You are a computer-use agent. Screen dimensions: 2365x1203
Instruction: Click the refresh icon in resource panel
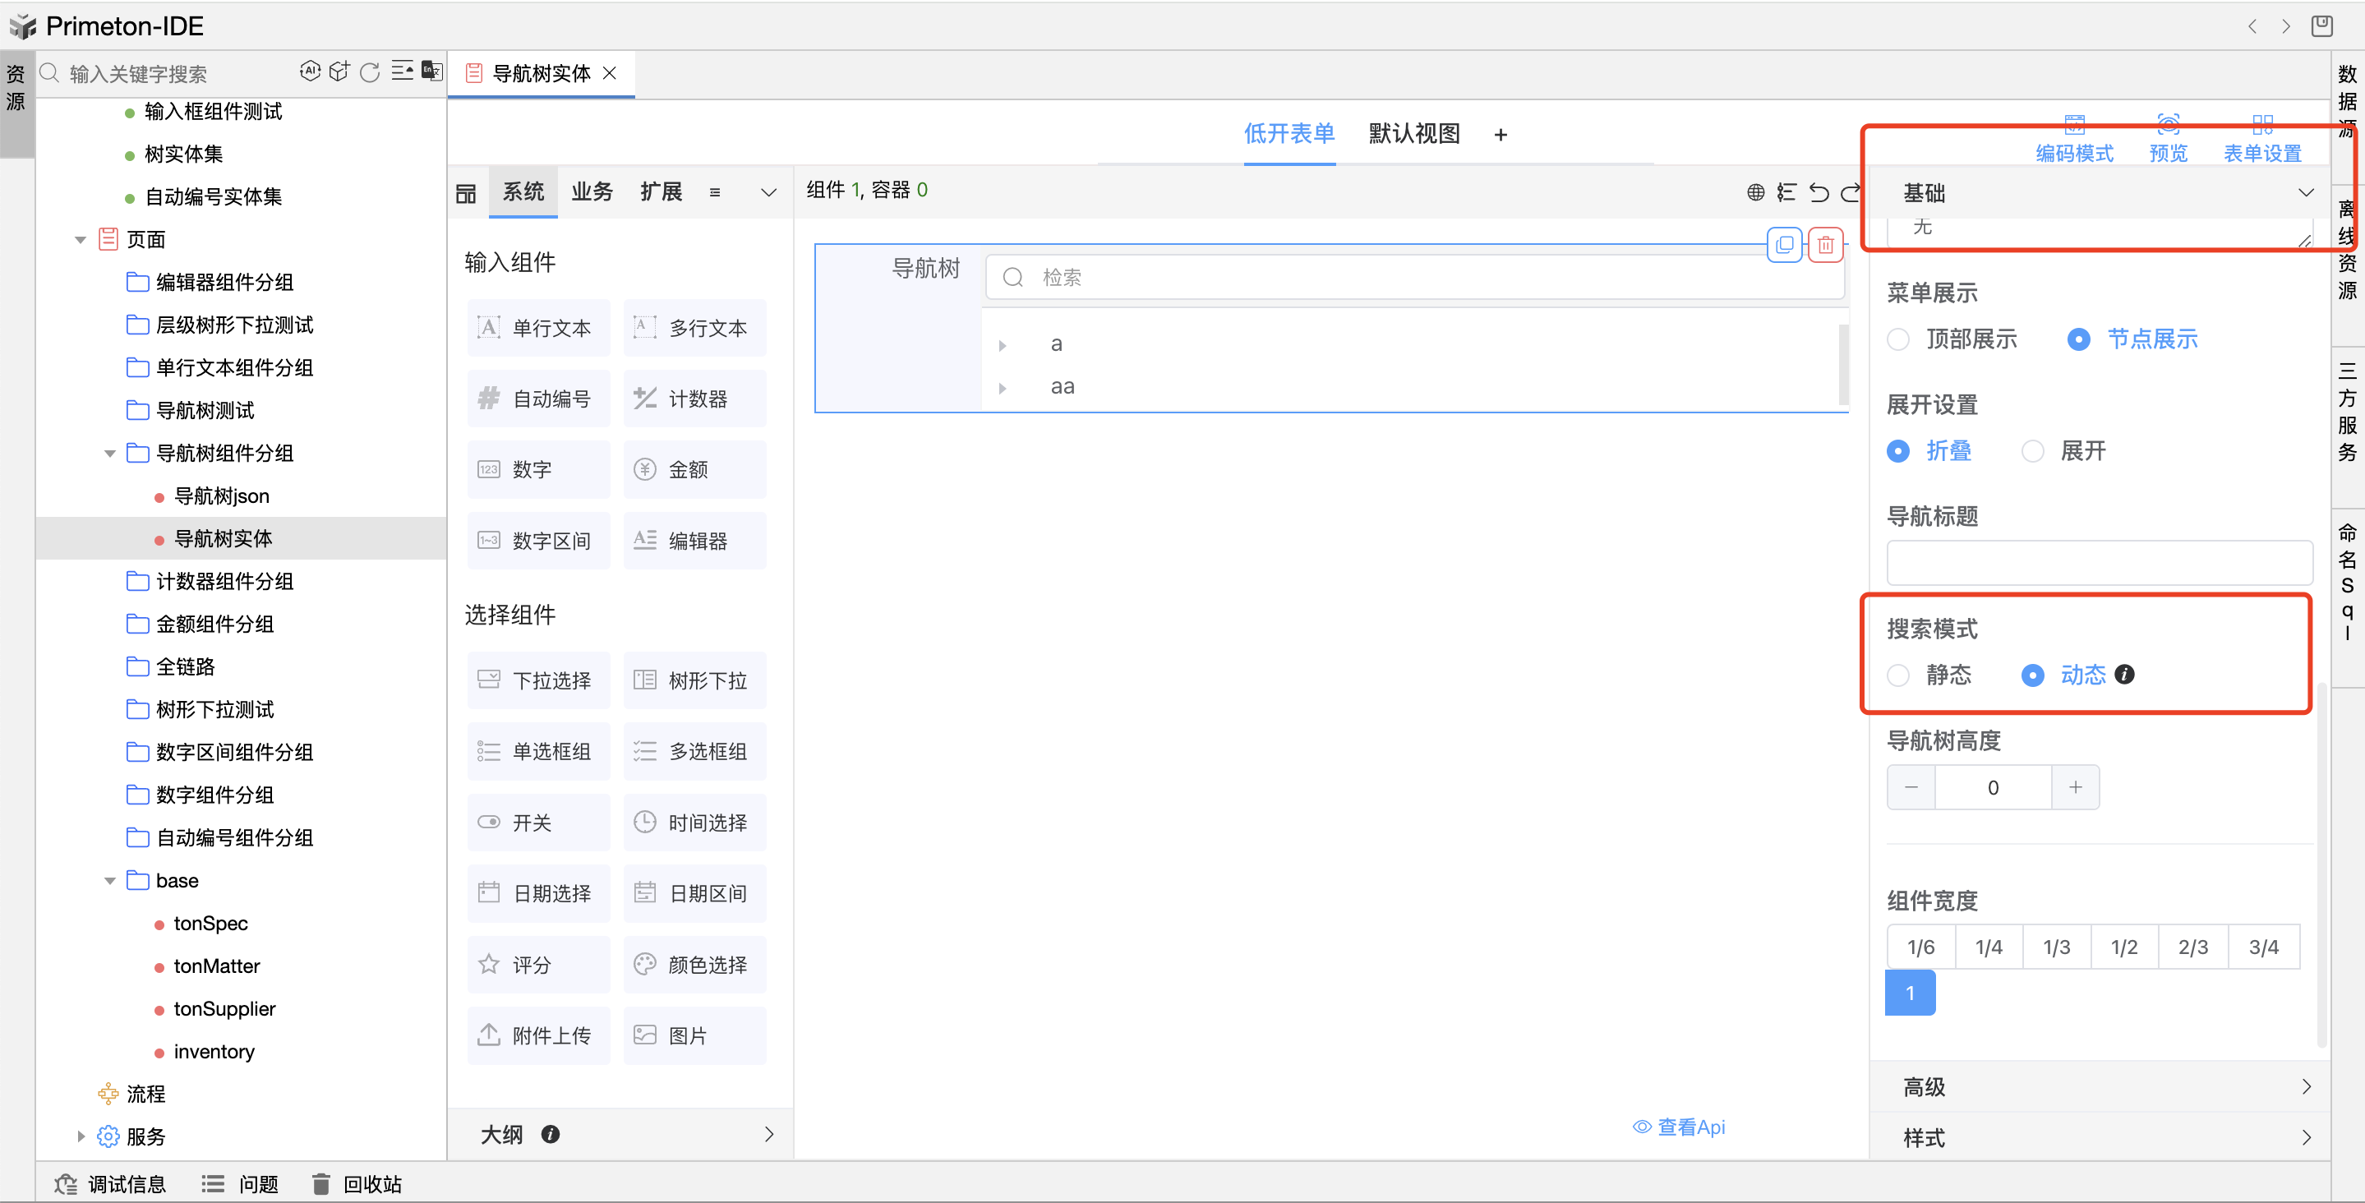(x=370, y=71)
